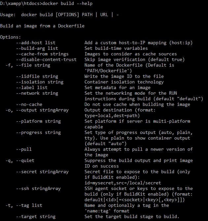
Task: Click the '--label list' option
Action: (x=32, y=87)
